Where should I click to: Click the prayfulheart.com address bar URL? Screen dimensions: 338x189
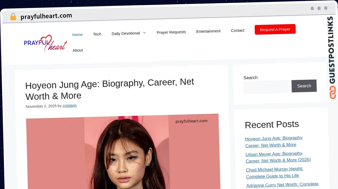[46, 16]
